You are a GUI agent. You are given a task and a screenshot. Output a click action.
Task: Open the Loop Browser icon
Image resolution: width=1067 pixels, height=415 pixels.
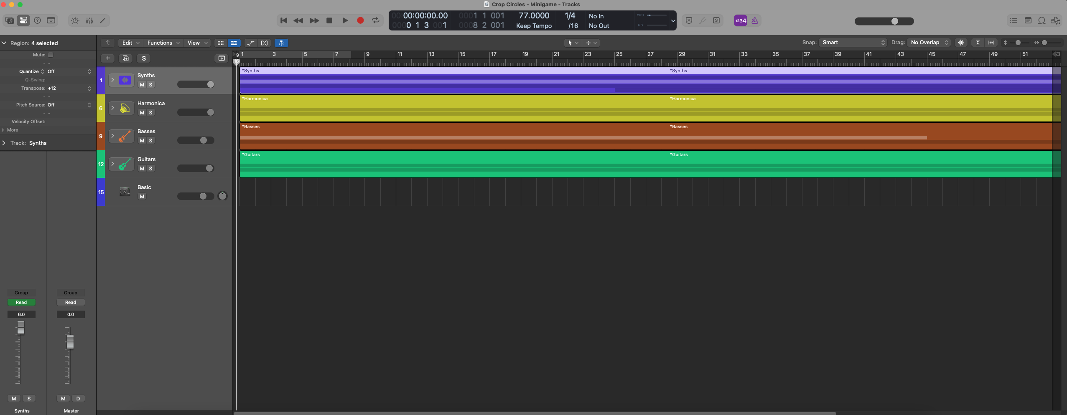(1042, 20)
